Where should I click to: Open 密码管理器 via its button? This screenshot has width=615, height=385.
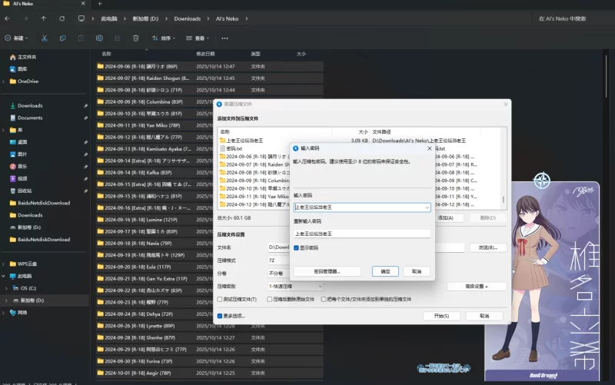[327, 271]
